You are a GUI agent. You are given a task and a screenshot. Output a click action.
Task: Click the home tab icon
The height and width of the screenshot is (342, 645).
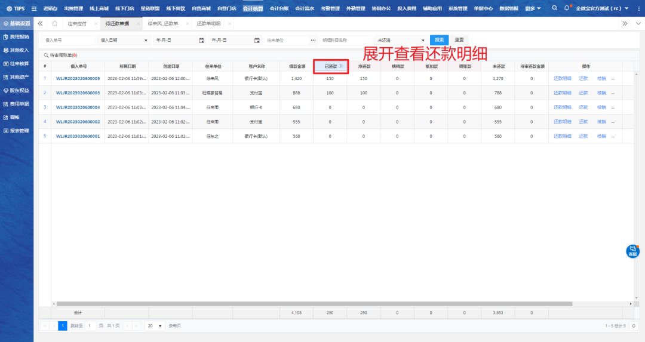pyautogui.click(x=54, y=23)
